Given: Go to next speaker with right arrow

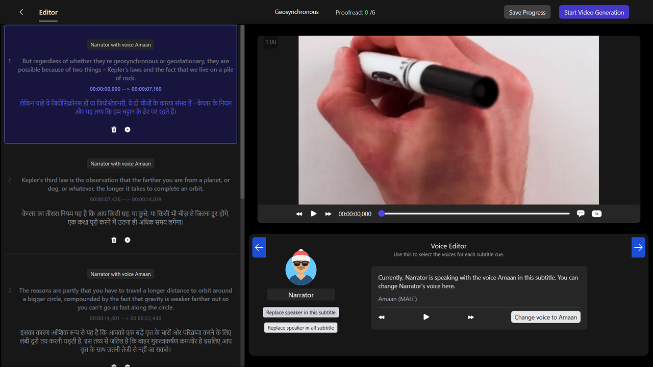Looking at the screenshot, I should 638,247.
